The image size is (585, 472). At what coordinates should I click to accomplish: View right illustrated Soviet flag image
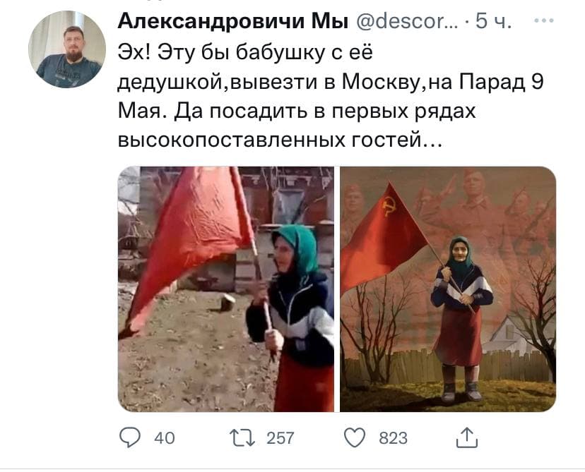(x=448, y=289)
